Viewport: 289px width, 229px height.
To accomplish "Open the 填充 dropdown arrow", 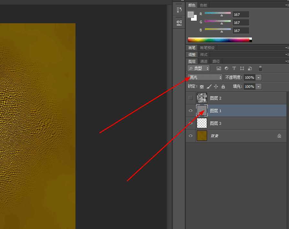I will coord(259,86).
